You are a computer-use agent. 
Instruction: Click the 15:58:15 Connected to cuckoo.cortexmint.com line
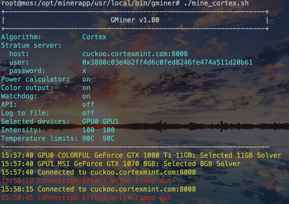tap(98, 189)
